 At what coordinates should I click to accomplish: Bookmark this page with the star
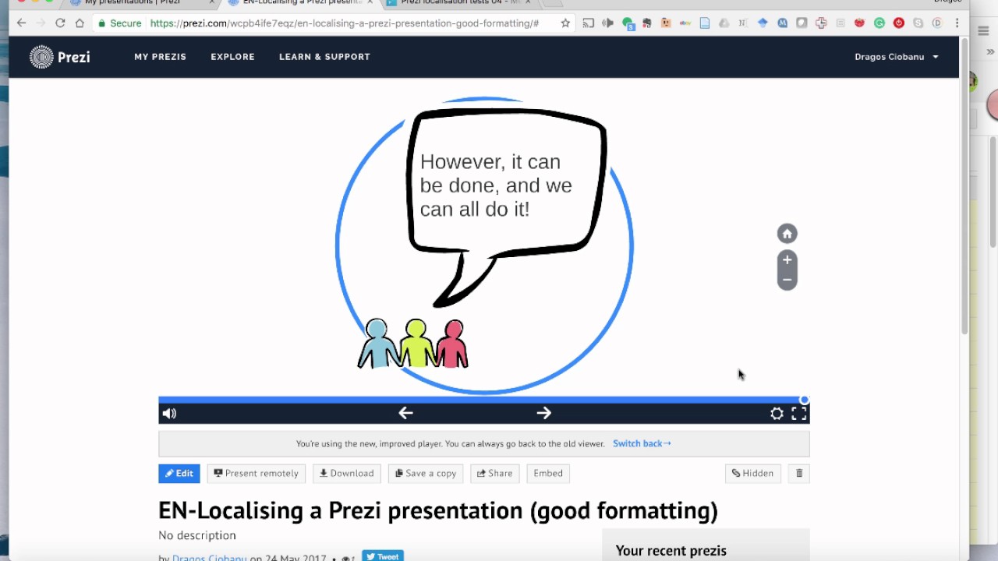click(565, 23)
